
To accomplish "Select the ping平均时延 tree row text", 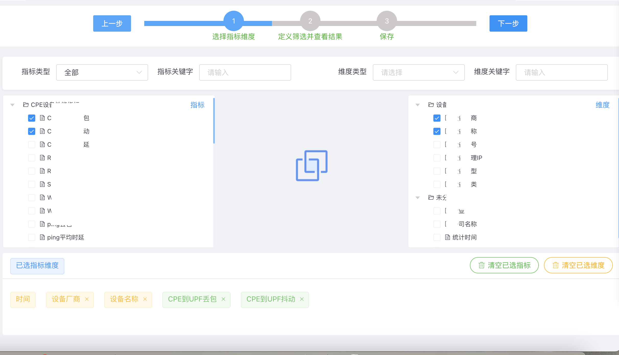I will point(66,237).
